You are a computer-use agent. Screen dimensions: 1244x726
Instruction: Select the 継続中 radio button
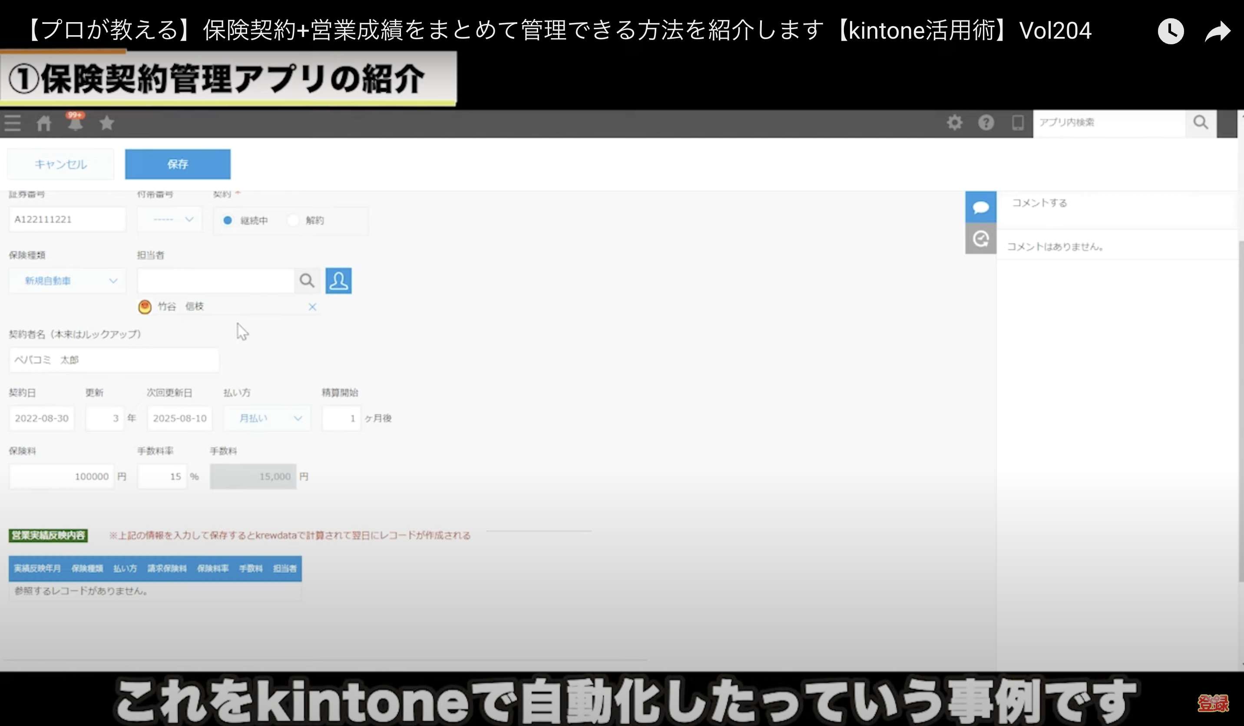click(x=228, y=220)
